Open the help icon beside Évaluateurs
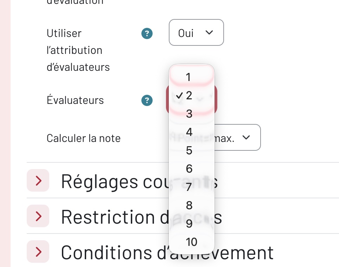This screenshot has height=267, width=339. [147, 100]
